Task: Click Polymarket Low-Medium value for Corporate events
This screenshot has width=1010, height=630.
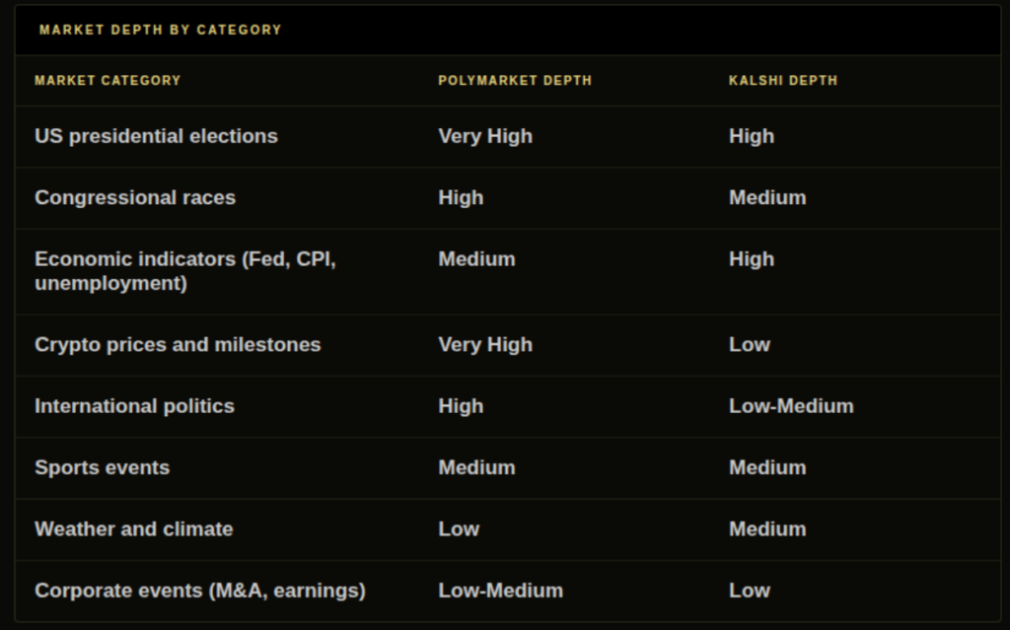Action: tap(500, 591)
